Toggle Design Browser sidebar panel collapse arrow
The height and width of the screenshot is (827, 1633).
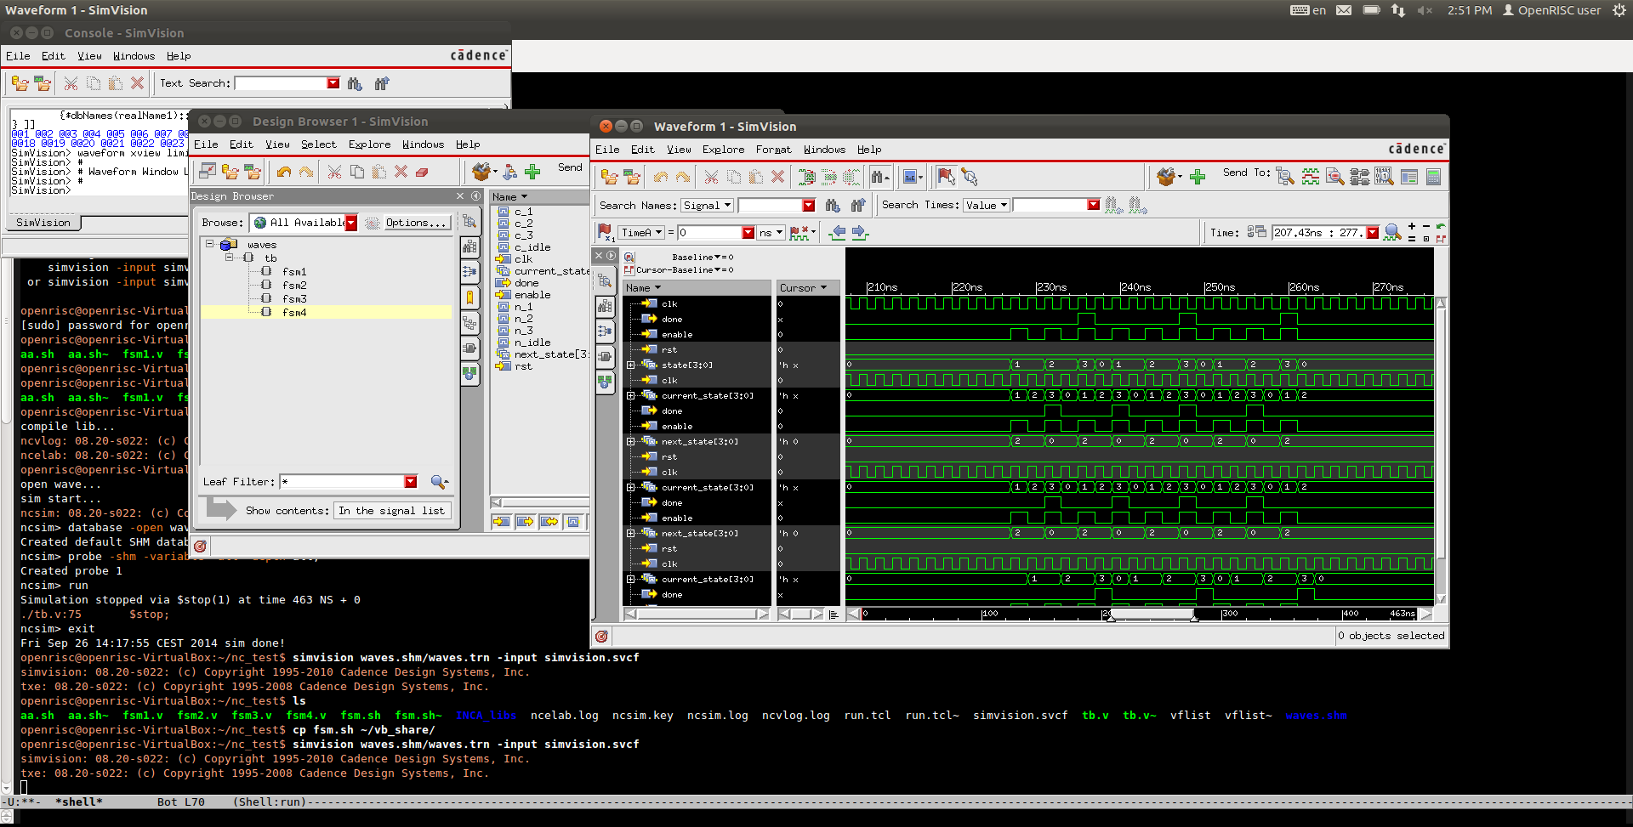476,196
